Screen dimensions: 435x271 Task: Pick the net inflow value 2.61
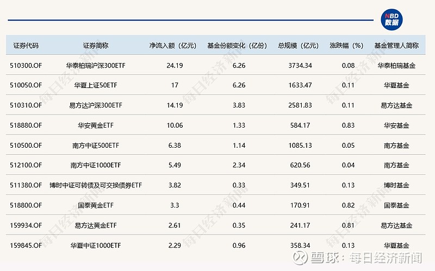point(175,225)
